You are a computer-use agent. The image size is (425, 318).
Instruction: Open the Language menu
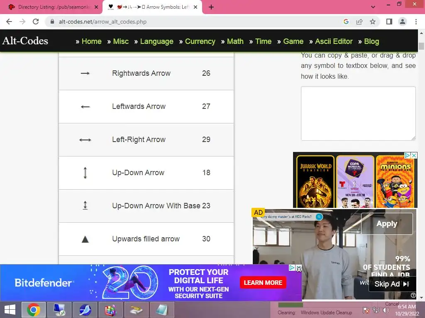[x=156, y=41]
